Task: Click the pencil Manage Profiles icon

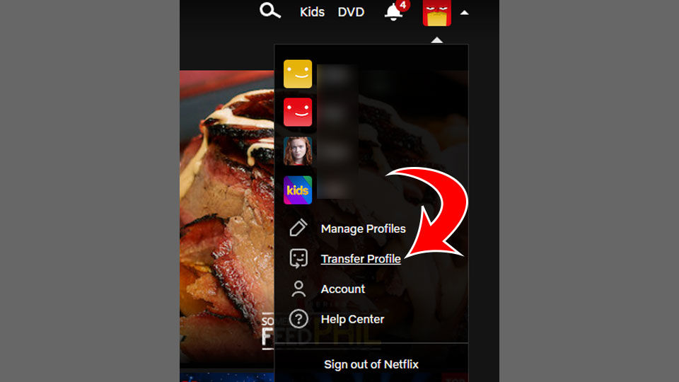Action: point(298,228)
